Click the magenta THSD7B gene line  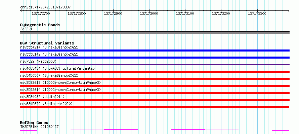click(x=155, y=130)
